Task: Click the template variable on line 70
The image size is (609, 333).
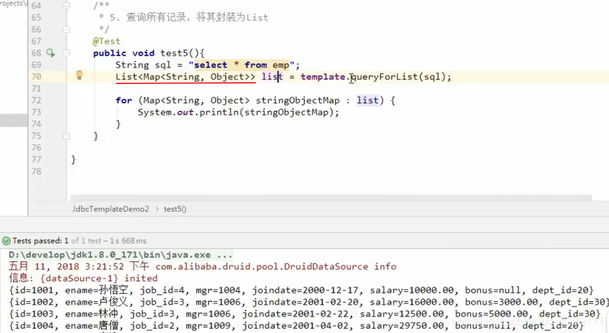Action: 323,77
